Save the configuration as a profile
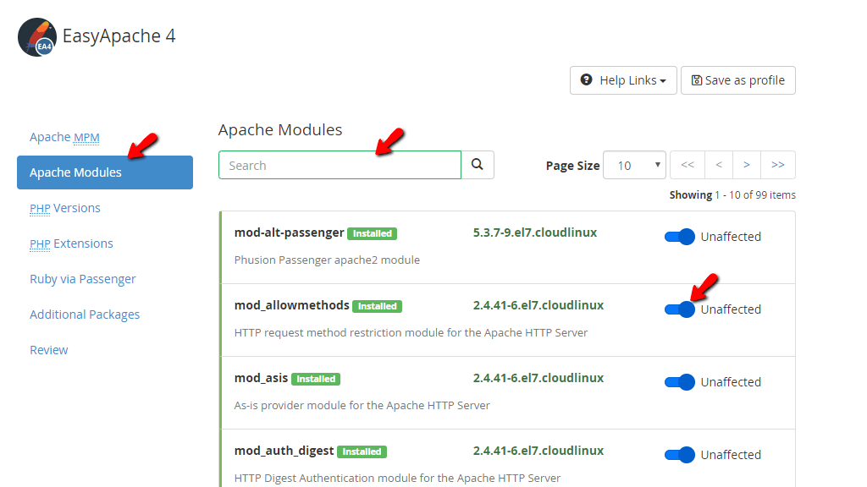 pos(738,80)
